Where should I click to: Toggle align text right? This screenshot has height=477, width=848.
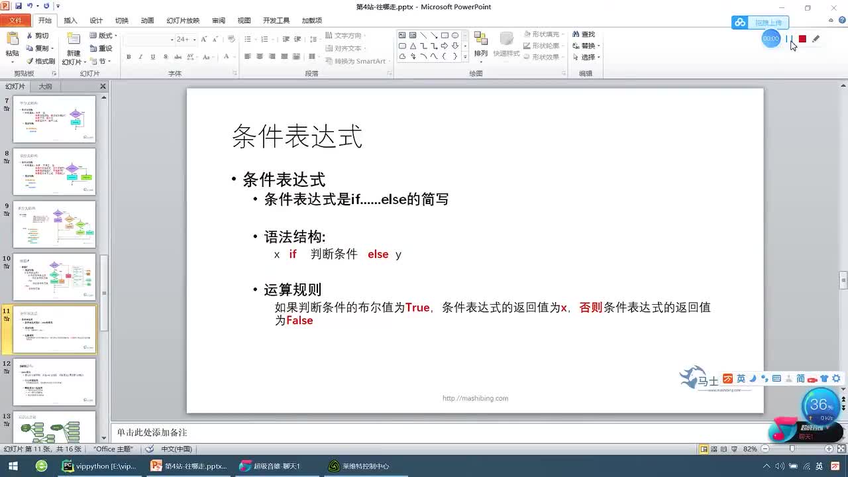point(272,56)
